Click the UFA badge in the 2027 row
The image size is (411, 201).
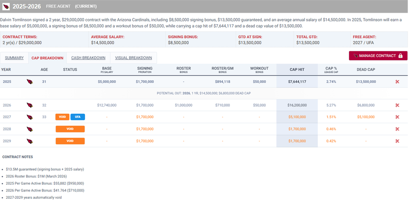tap(78, 117)
